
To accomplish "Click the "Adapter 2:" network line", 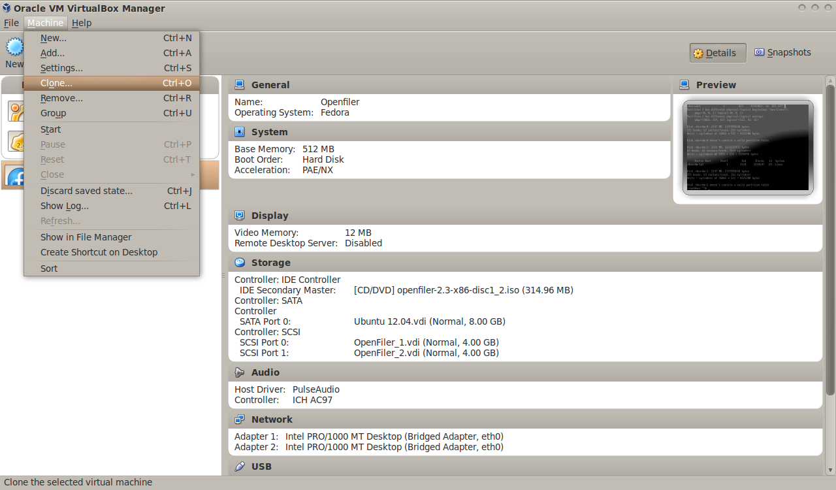I will pos(369,447).
